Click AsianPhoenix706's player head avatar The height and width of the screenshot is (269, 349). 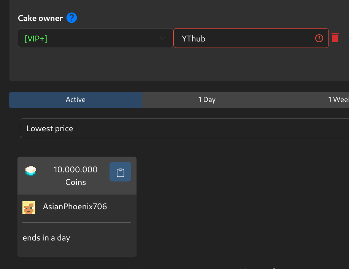[29, 207]
